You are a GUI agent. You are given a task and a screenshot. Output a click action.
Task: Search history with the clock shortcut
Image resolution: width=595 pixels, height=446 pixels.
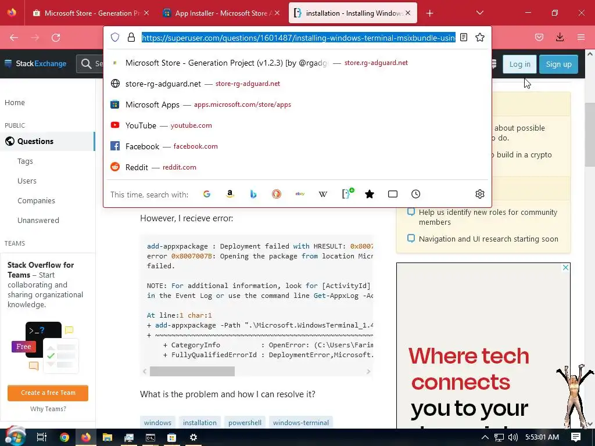tap(416, 194)
